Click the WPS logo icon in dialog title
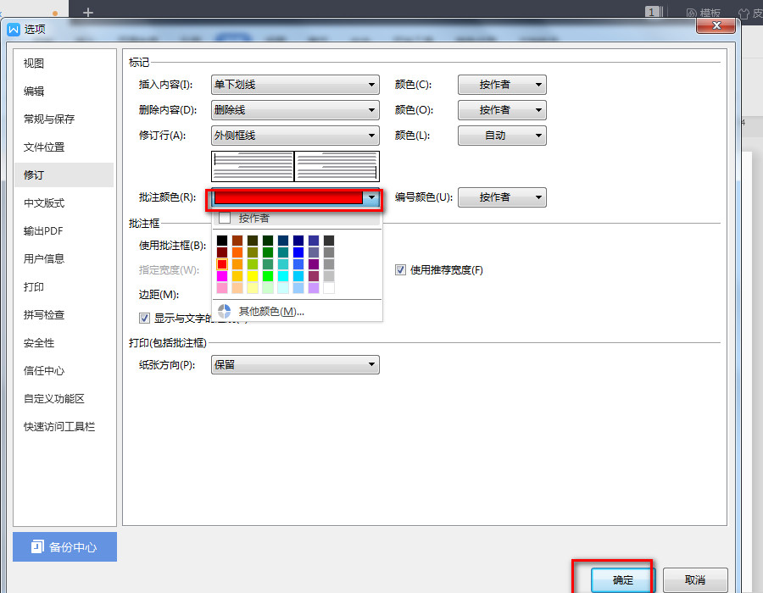 point(14,29)
